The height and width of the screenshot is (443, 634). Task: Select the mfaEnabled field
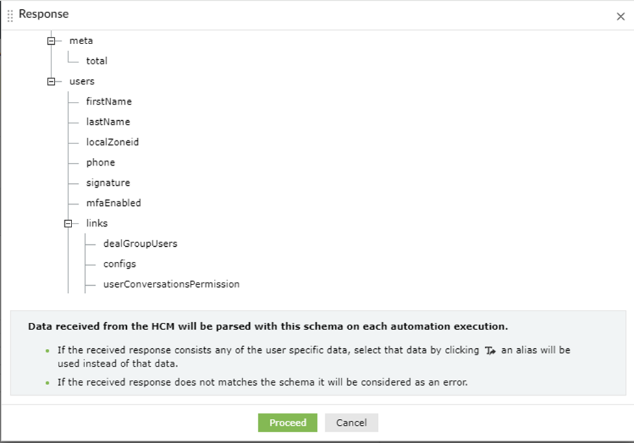(x=113, y=203)
